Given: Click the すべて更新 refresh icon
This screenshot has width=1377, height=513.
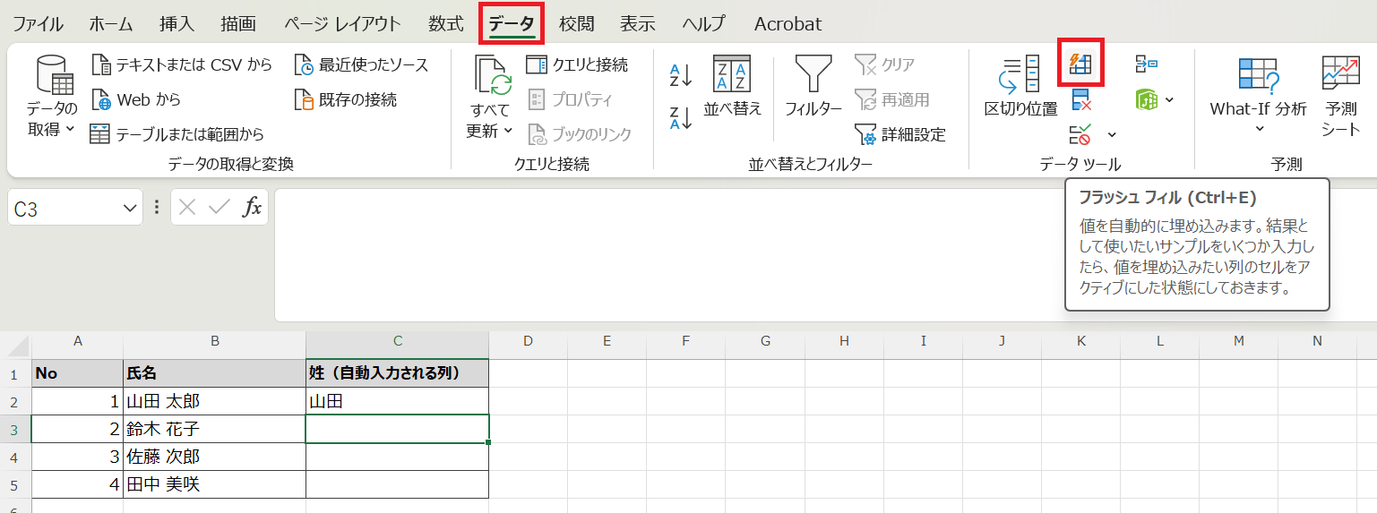Looking at the screenshot, I should tap(492, 75).
